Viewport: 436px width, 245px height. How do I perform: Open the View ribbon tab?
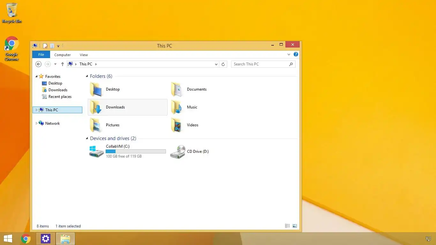84,55
